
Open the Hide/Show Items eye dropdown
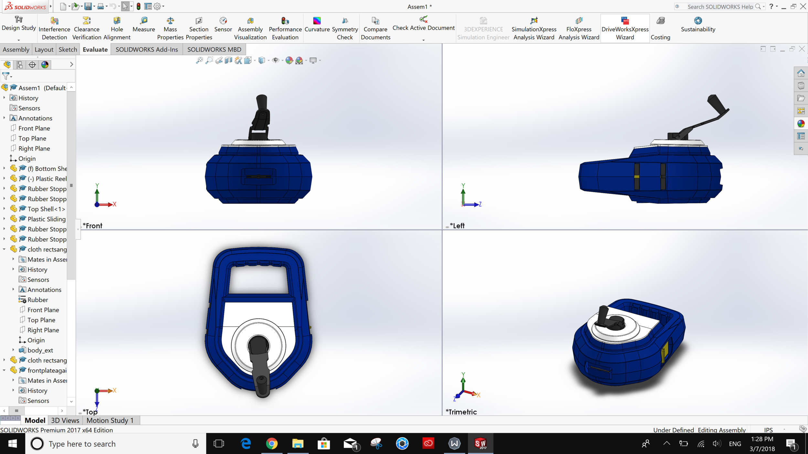pos(282,60)
